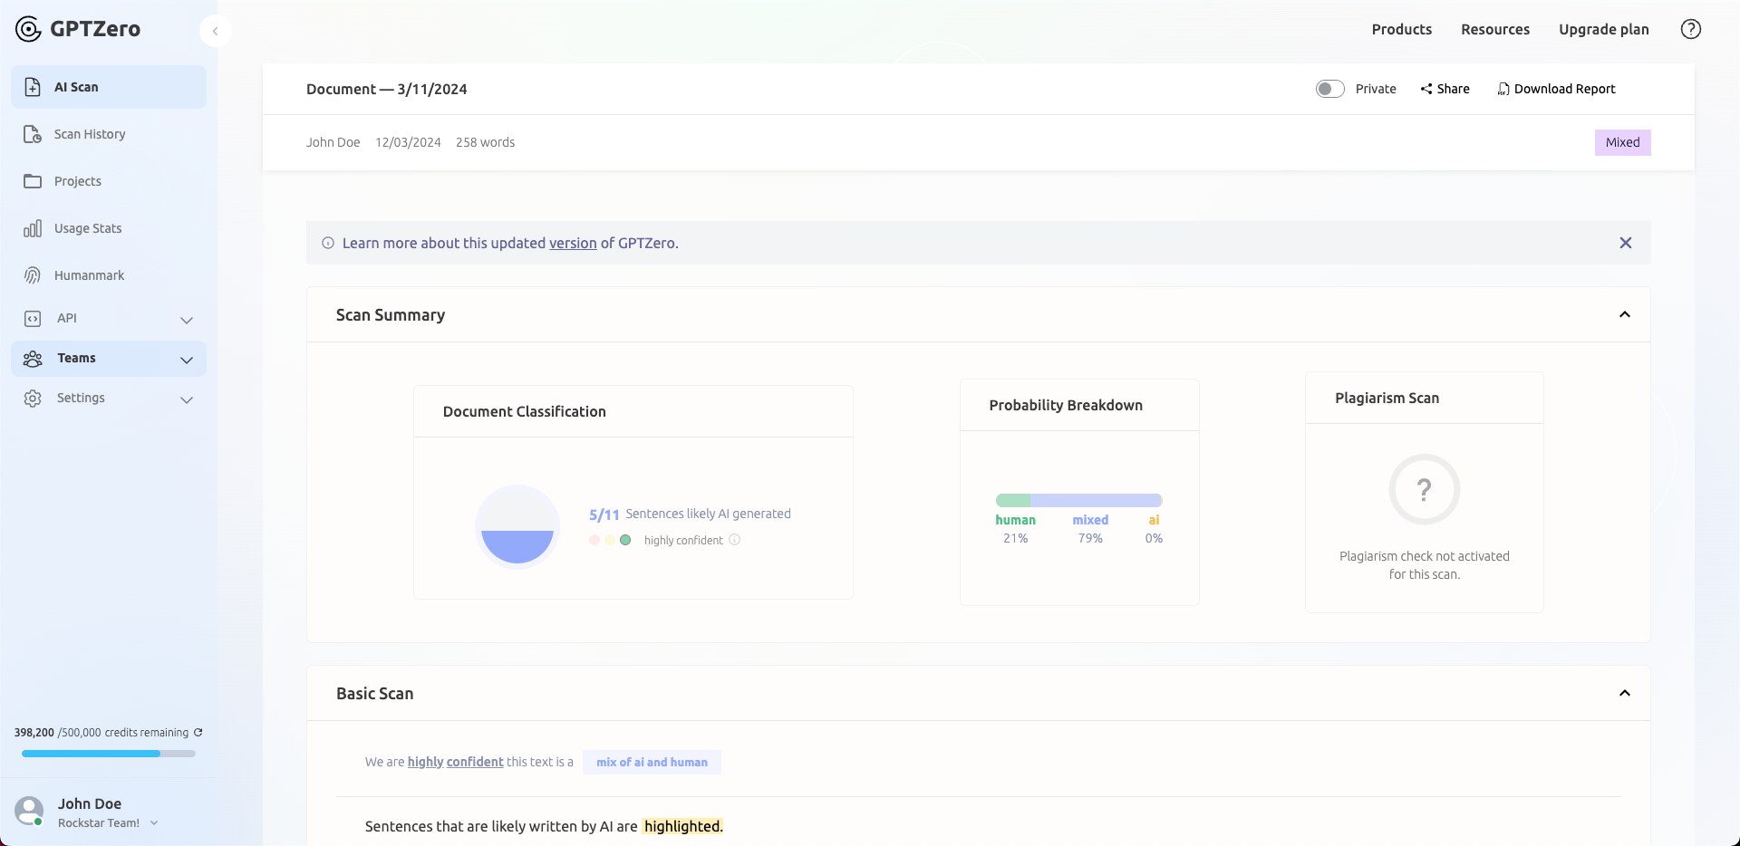
Task: Click the Usage Stats bar chart icon
Action: [33, 228]
